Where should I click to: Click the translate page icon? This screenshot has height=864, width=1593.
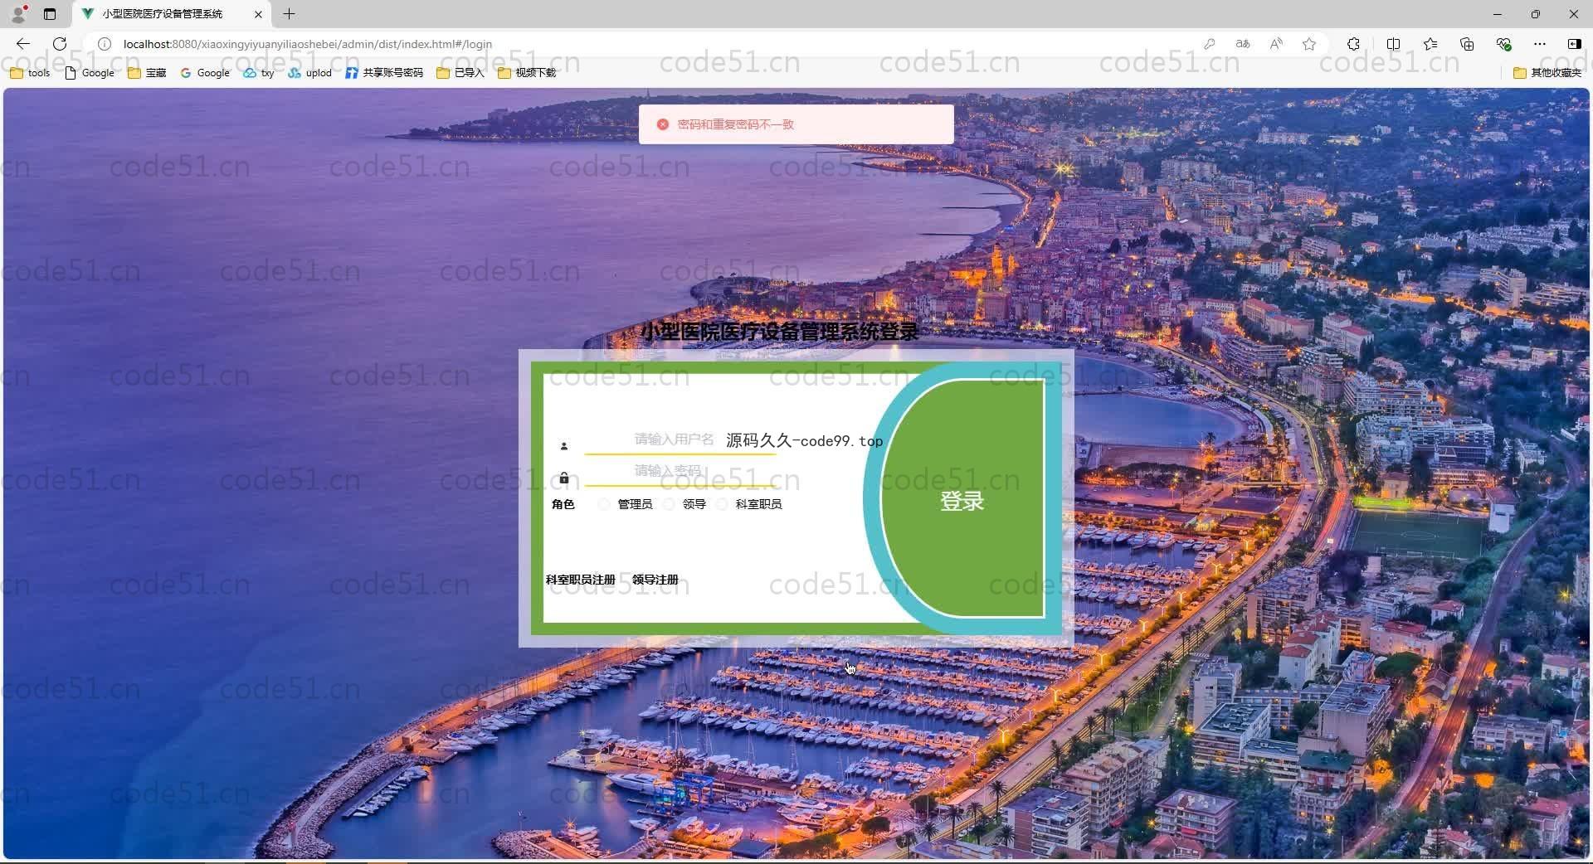tap(1243, 44)
